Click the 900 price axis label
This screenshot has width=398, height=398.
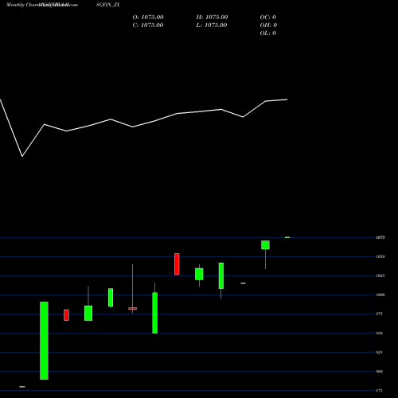380,372
